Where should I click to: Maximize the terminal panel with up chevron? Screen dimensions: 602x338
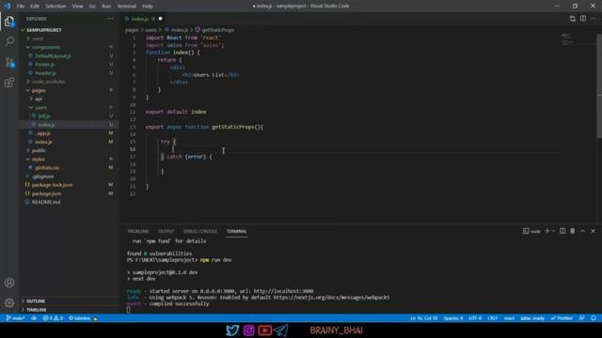click(583, 231)
